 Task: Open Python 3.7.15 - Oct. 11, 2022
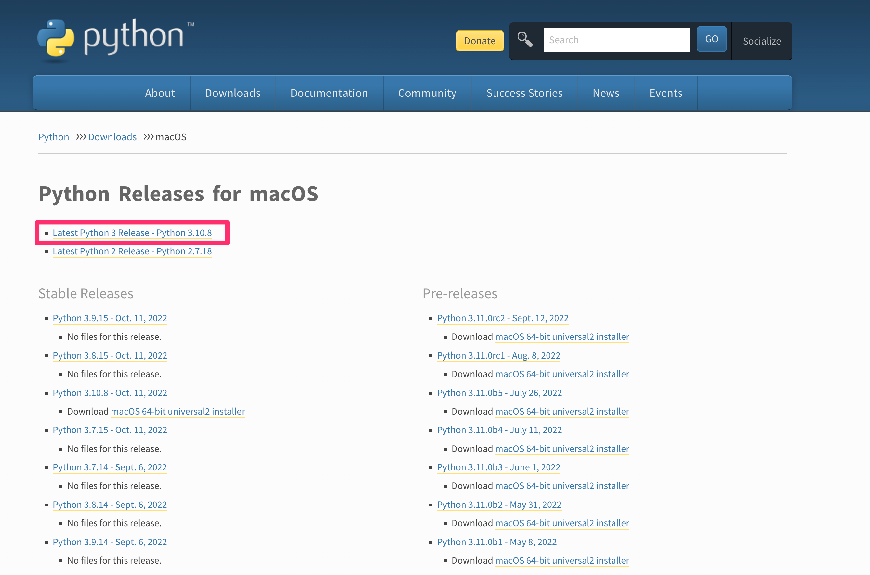click(110, 430)
